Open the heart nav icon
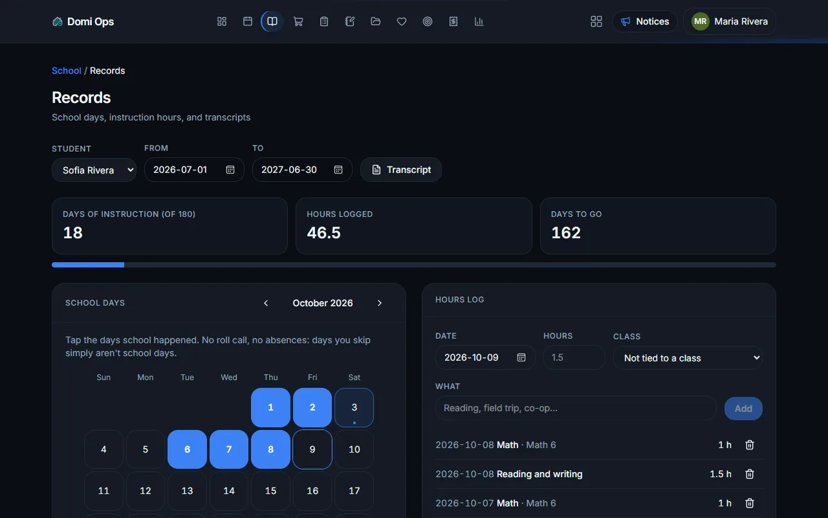This screenshot has width=828, height=518. click(402, 21)
